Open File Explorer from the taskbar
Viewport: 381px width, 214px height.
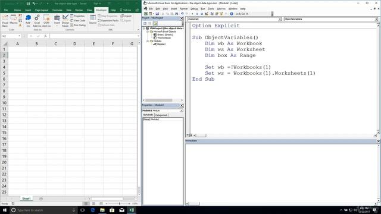coord(102,210)
